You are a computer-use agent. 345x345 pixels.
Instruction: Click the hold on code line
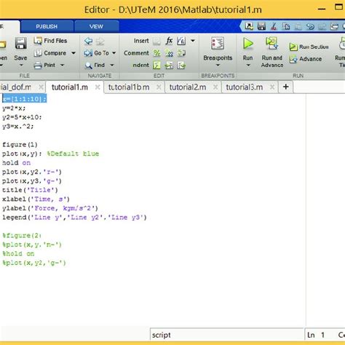pos(16,163)
